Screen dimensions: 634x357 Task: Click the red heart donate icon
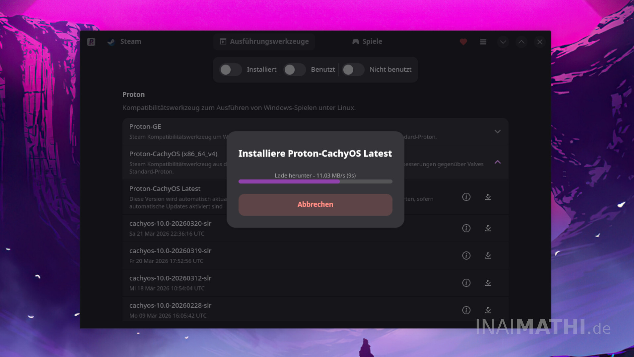click(463, 42)
